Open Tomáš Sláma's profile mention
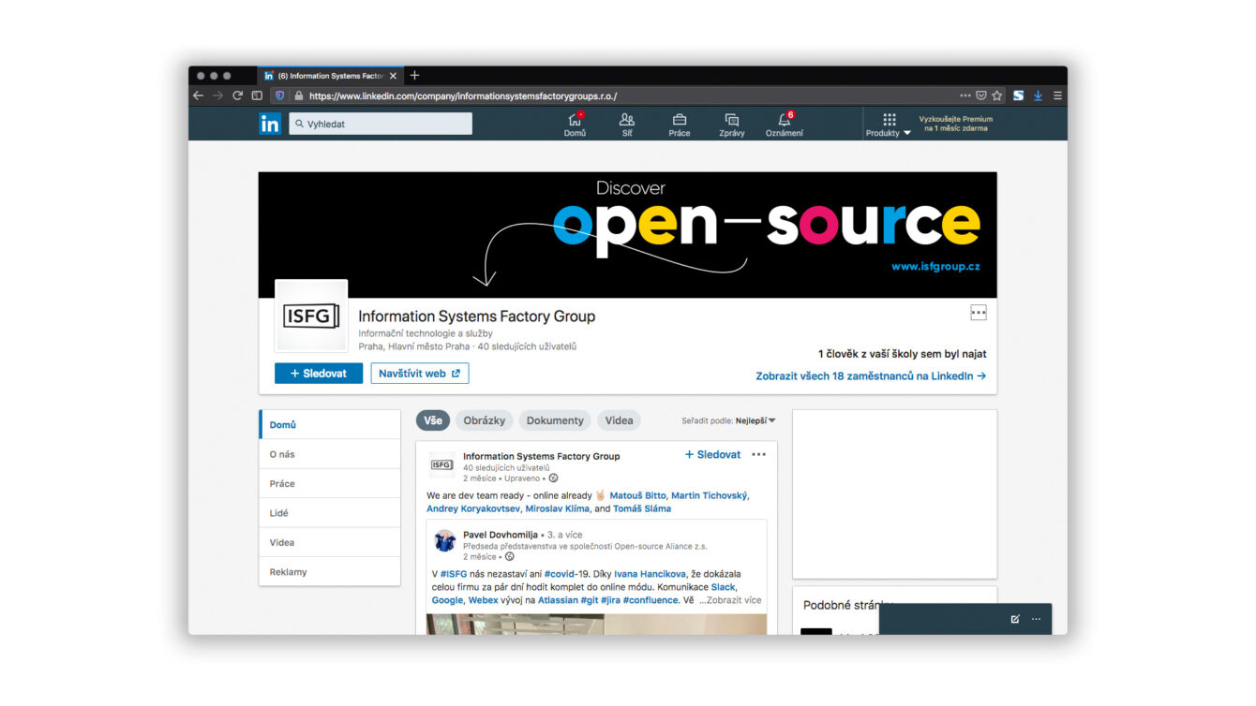 [642, 508]
